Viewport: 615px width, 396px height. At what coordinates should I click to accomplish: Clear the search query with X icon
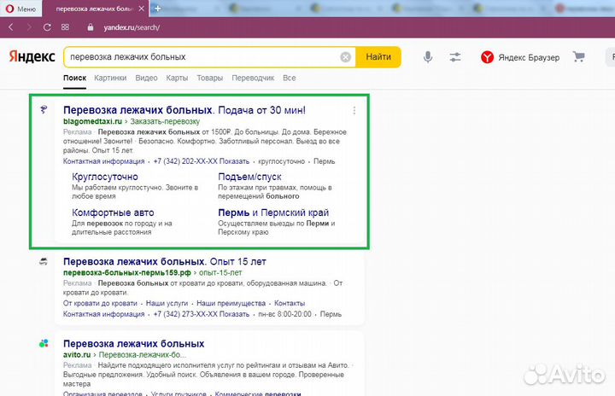[x=346, y=57]
